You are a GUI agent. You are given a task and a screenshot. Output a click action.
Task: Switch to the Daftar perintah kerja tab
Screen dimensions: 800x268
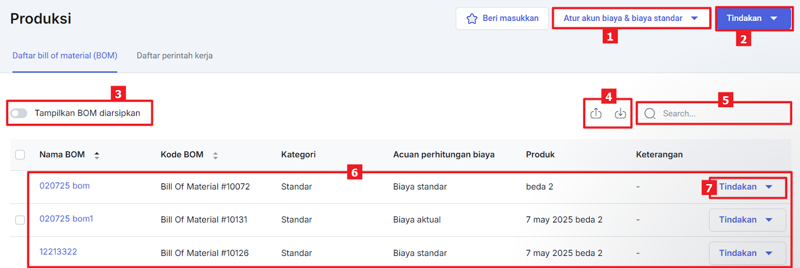(174, 55)
